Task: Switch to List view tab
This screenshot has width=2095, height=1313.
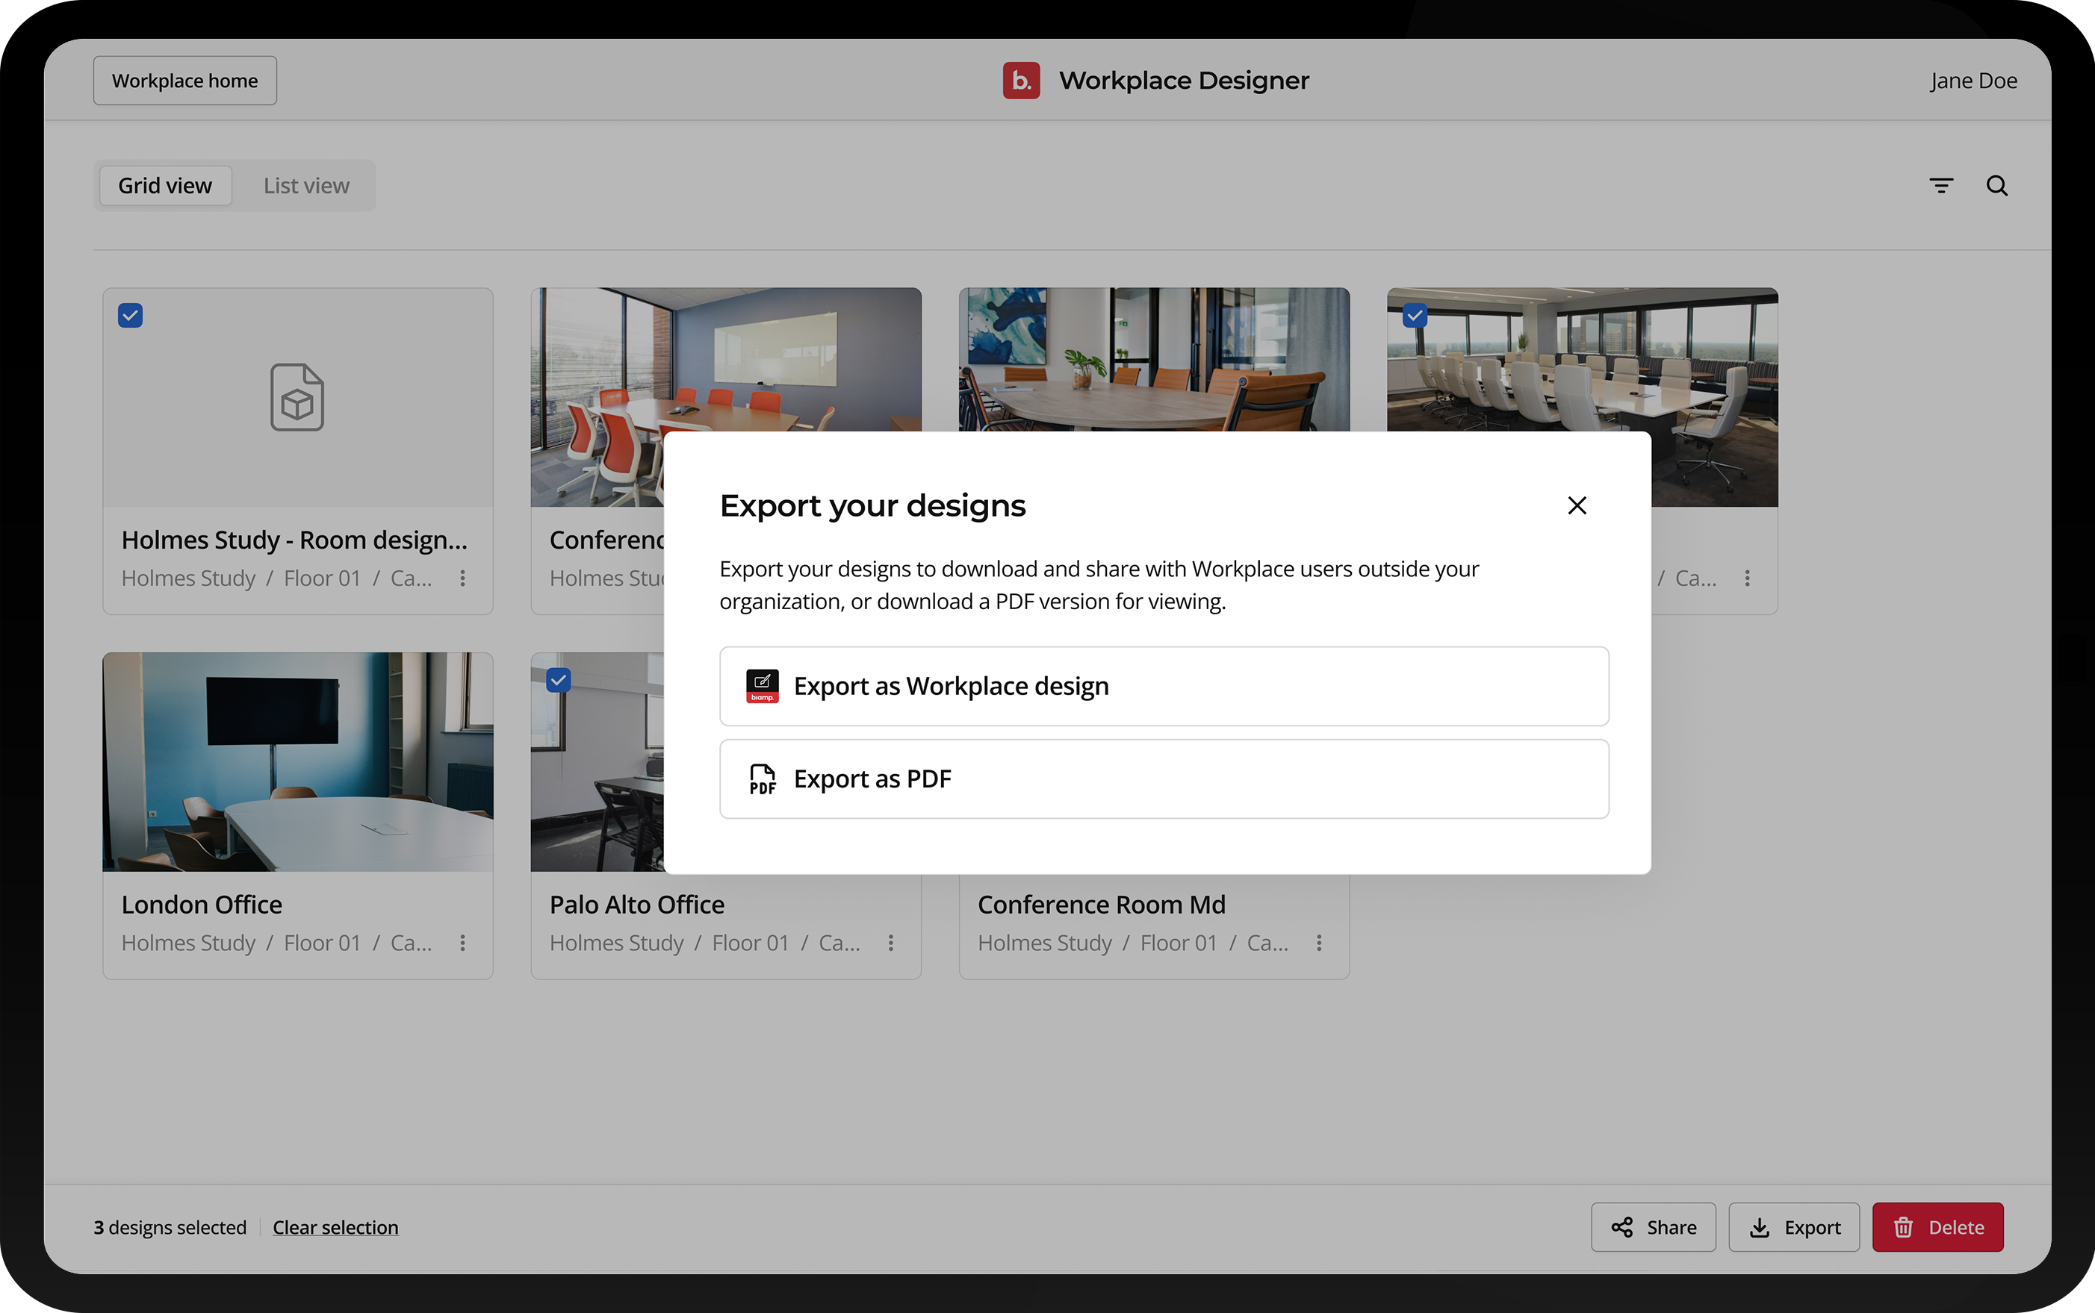Action: click(x=306, y=186)
